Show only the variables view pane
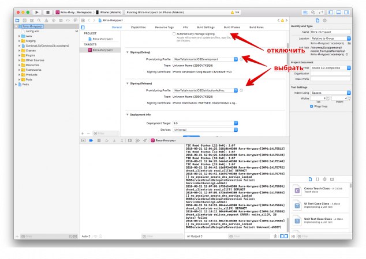The height and width of the screenshot is (259, 366). [282, 236]
